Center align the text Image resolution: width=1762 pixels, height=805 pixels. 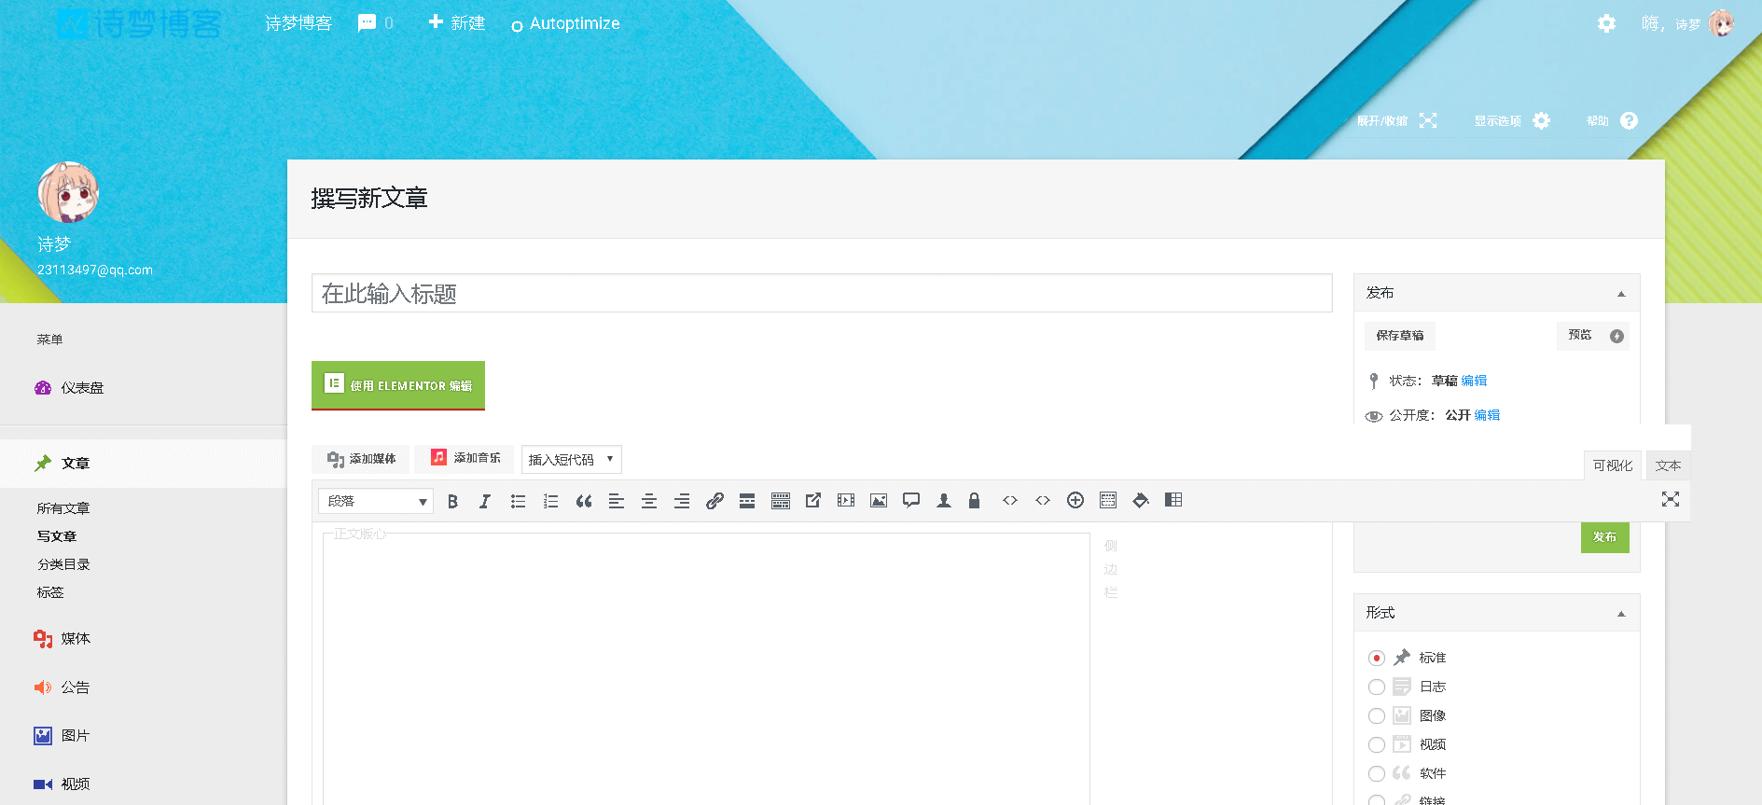click(649, 501)
